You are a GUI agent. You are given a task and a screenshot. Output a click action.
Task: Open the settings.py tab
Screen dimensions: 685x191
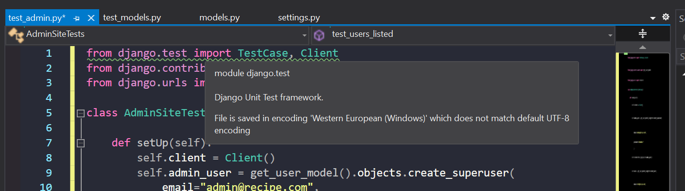pyautogui.click(x=299, y=18)
